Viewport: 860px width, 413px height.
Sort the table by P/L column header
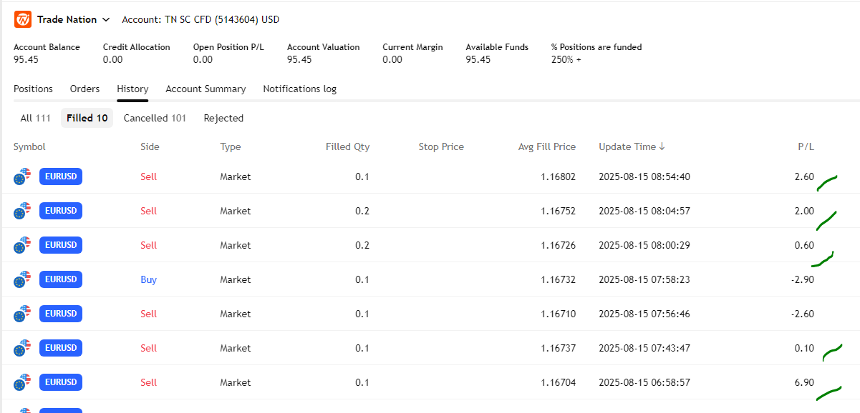pyautogui.click(x=806, y=146)
